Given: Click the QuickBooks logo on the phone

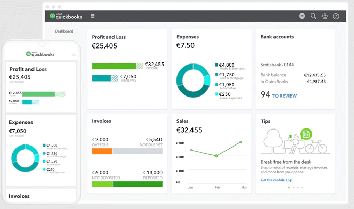Looking at the screenshot, I should (40, 54).
